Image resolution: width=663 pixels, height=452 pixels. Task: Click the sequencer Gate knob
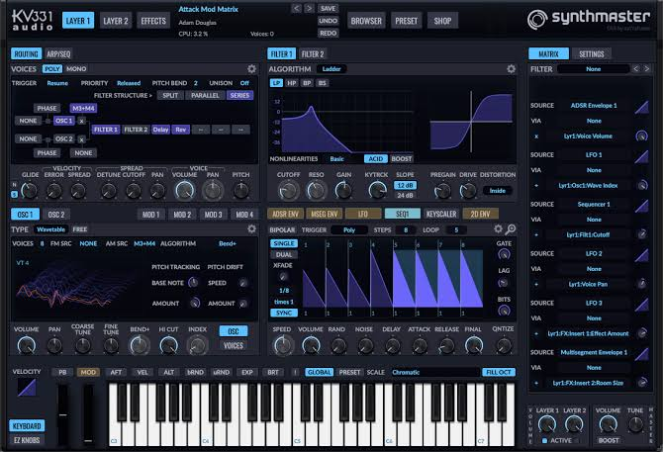click(x=504, y=254)
